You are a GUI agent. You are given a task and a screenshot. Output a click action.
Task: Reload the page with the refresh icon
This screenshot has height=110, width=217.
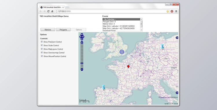point(48,11)
